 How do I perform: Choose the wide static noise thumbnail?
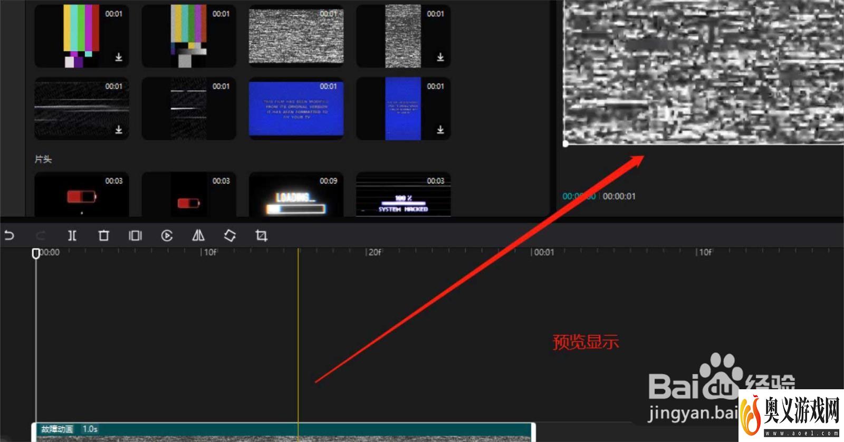click(296, 36)
